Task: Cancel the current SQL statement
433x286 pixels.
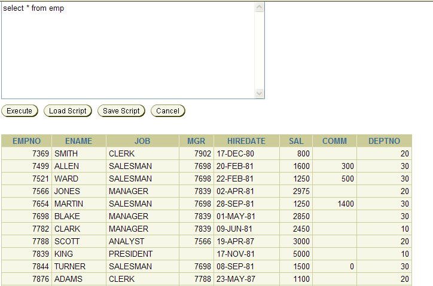Action: [x=168, y=111]
